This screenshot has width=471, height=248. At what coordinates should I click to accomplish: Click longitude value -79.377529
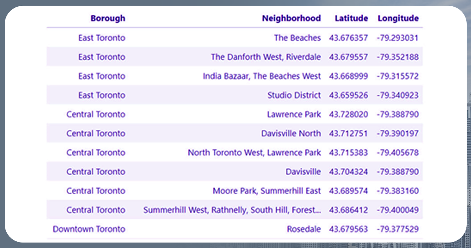coord(397,230)
